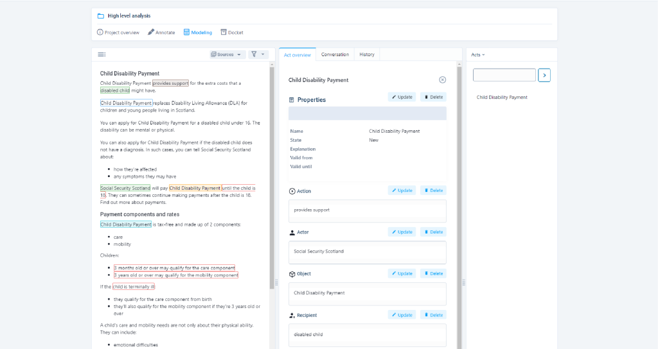Close the Child Disability Payment act overview
This screenshot has height=349, width=658.
(442, 80)
